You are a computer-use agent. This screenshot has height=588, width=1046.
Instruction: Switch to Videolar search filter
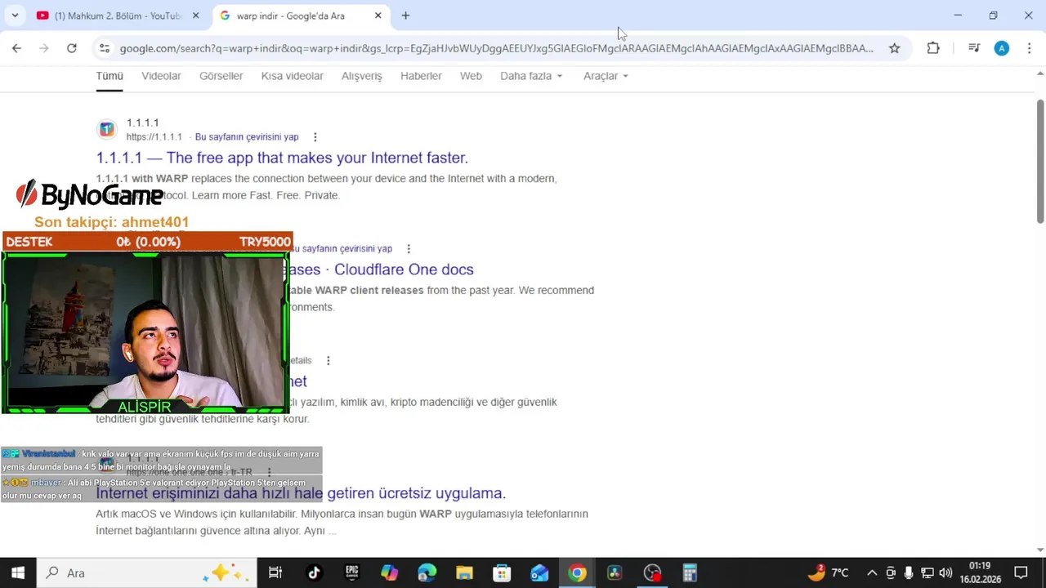click(x=161, y=76)
